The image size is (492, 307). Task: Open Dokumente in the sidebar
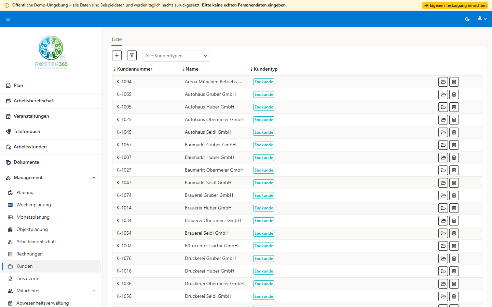pos(51,162)
